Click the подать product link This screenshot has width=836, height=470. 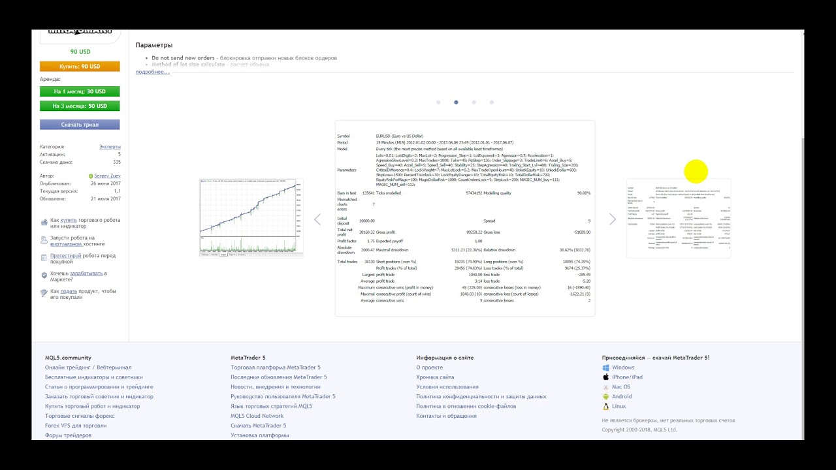(69, 291)
